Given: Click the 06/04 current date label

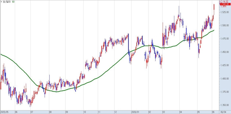Looking at the screenshot, I should click(x=223, y=112).
